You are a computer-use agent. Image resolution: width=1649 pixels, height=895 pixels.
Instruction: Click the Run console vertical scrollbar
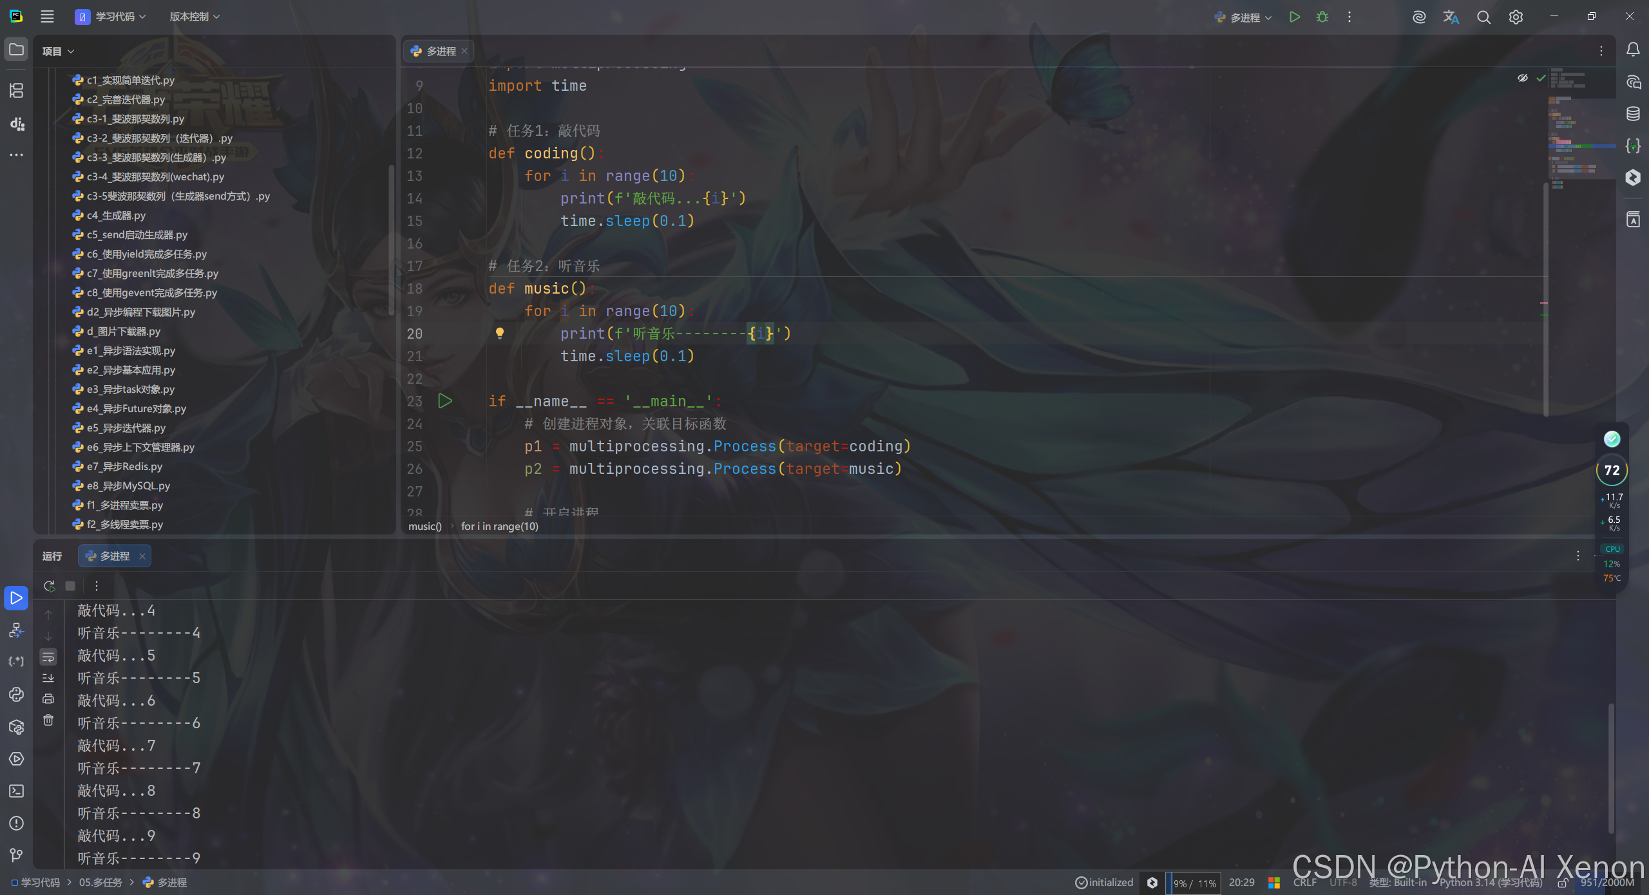[1611, 768]
